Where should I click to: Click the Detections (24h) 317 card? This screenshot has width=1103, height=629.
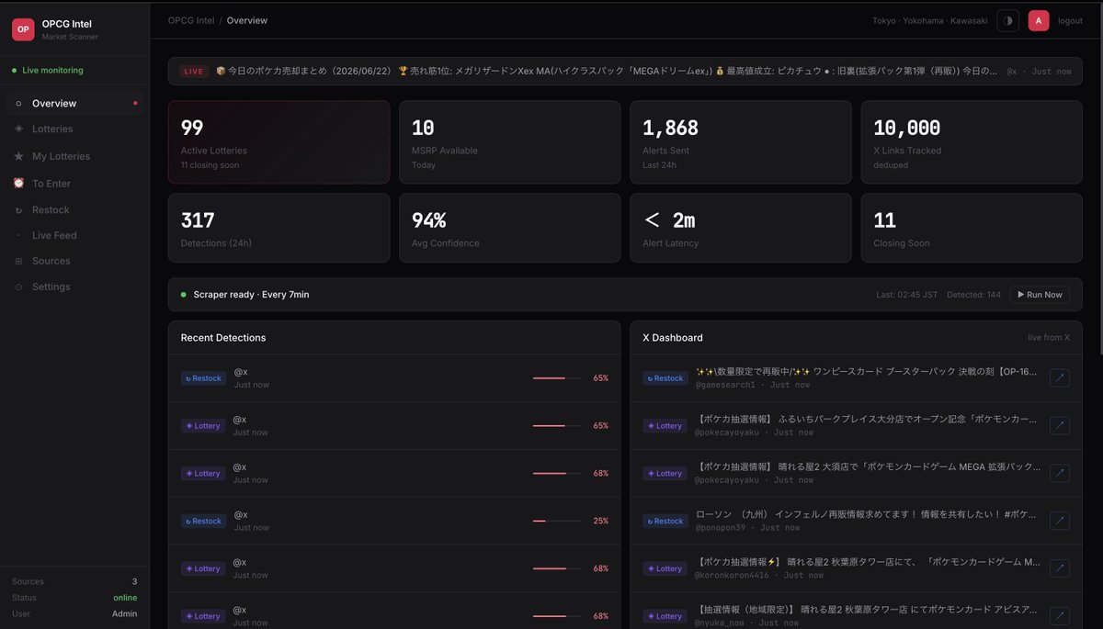[279, 228]
